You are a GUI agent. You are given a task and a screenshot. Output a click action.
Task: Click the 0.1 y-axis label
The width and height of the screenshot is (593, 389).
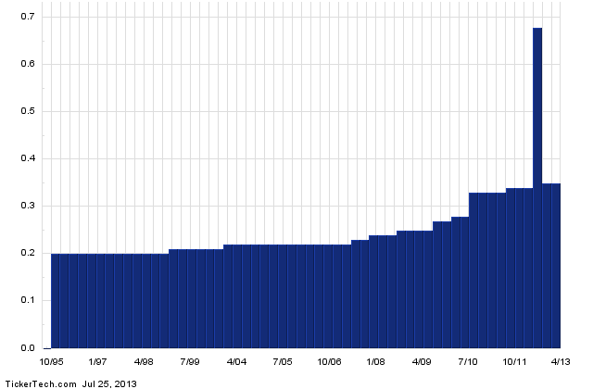coord(28,300)
